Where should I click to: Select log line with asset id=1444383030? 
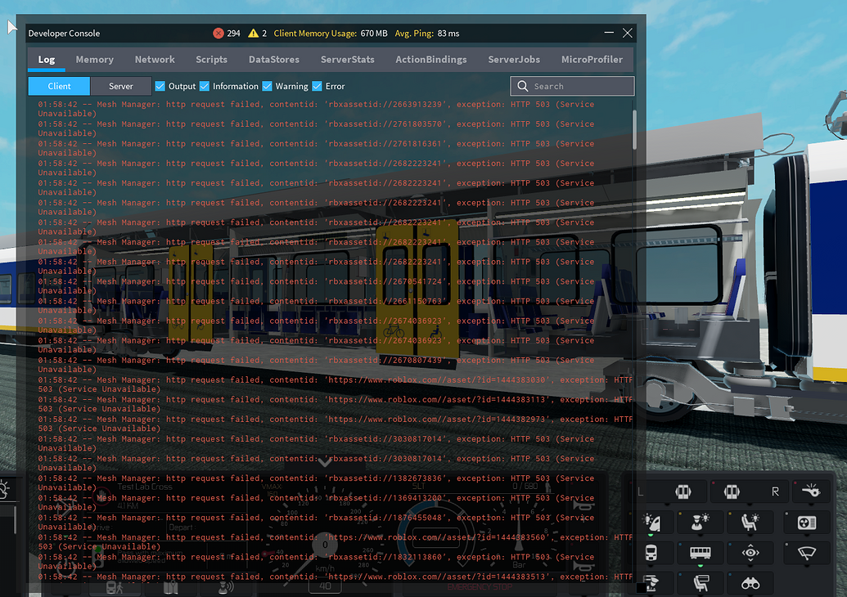335,384
